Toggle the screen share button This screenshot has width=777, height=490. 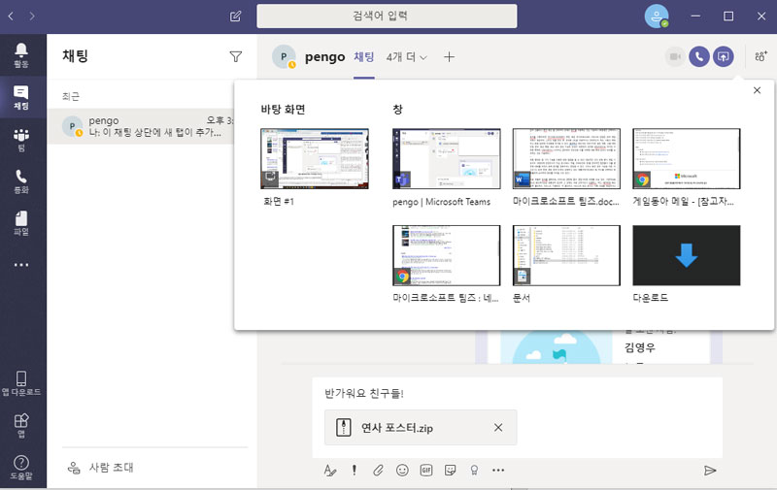pos(724,57)
